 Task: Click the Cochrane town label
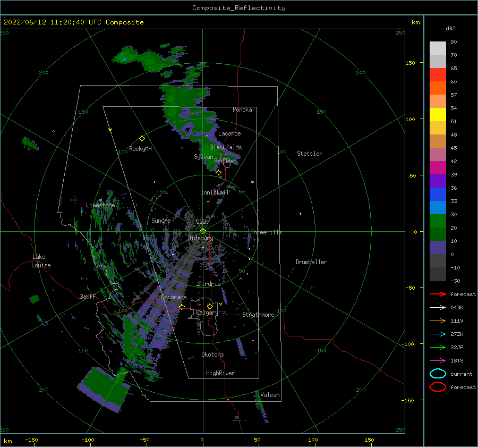tap(174, 297)
